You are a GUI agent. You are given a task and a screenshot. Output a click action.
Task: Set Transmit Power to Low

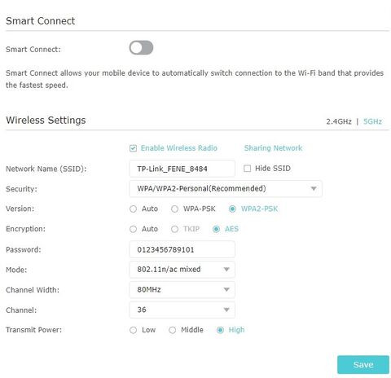tap(133, 330)
